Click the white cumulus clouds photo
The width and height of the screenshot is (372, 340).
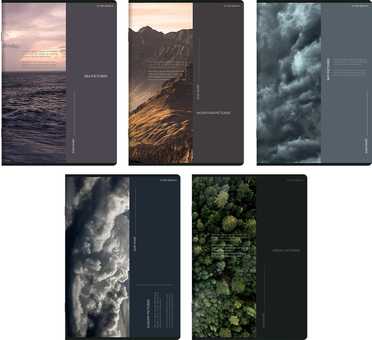point(97,260)
